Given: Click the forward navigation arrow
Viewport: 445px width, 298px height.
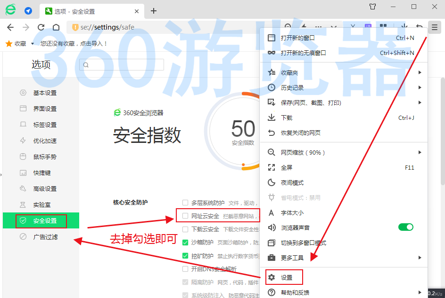Looking at the screenshot, I should 26,27.
